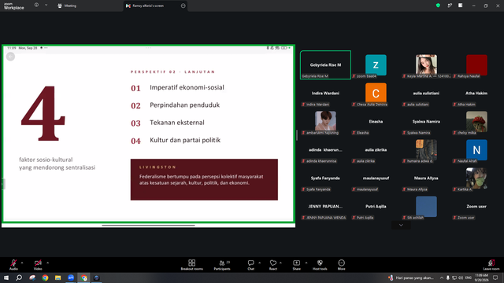Click slide text Tekanan eksternal

coord(177,123)
